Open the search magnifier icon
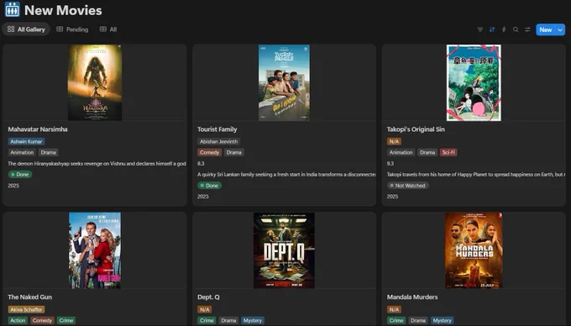The image size is (571, 326). click(516, 29)
